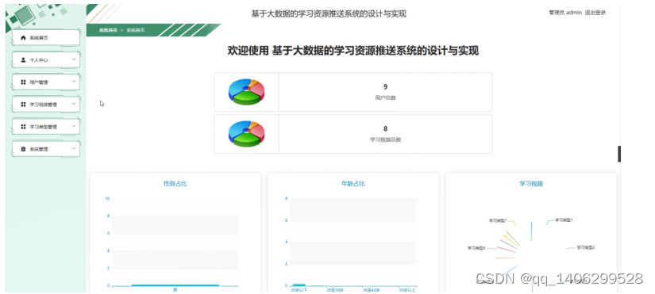Expand the 个人中心 chevron
Image resolution: width=655 pixels, height=294 pixels.
click(x=74, y=59)
